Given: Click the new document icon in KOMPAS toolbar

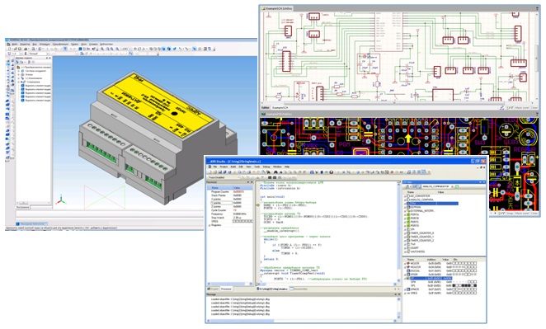Looking at the screenshot, I should (x=9, y=49).
